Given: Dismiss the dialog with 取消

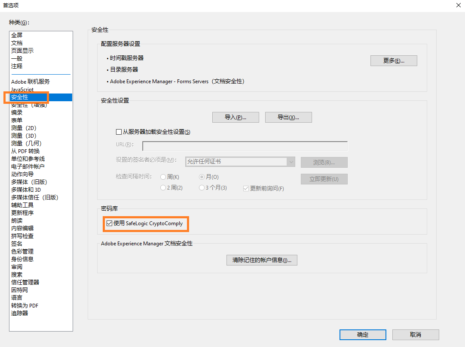Looking at the screenshot, I should pyautogui.click(x=415, y=335).
